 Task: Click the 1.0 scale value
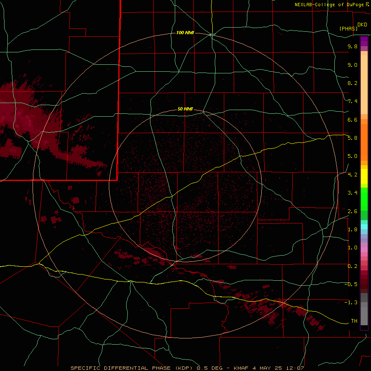352,248
